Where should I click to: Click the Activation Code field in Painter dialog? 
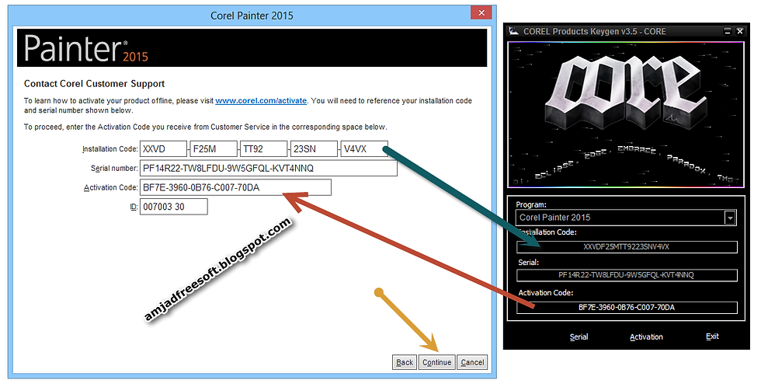coord(235,187)
